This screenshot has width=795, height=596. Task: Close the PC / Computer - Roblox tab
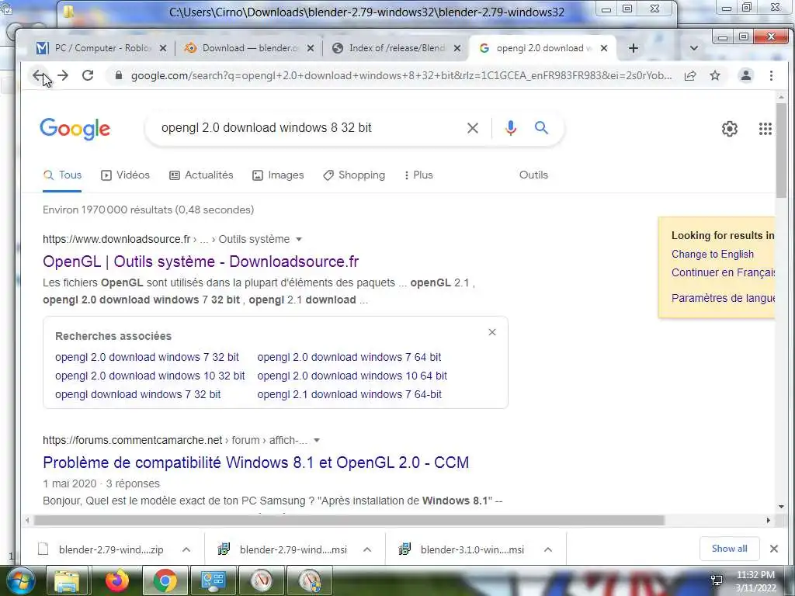coord(163,48)
